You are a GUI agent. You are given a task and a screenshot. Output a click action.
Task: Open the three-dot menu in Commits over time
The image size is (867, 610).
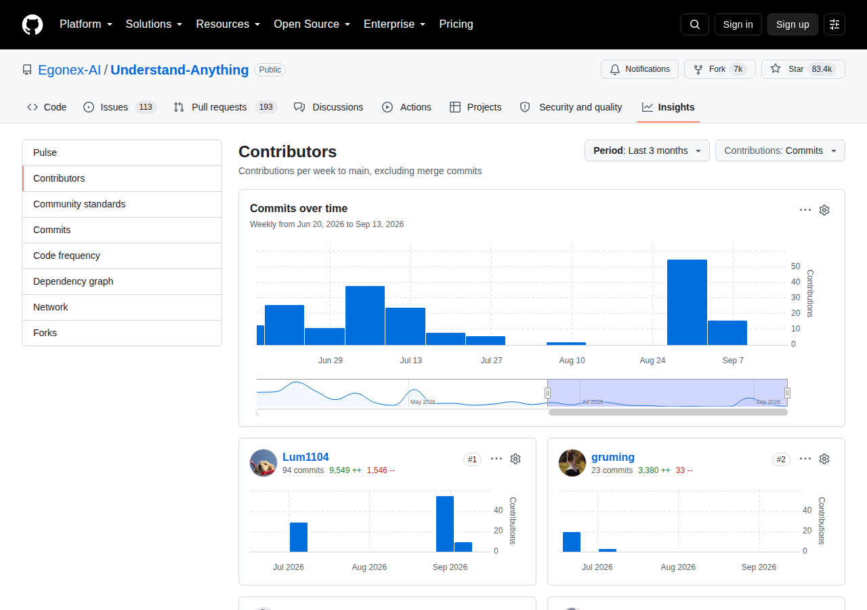(805, 210)
